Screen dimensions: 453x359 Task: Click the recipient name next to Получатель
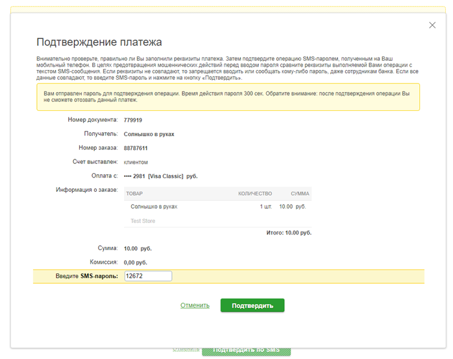[149, 134]
